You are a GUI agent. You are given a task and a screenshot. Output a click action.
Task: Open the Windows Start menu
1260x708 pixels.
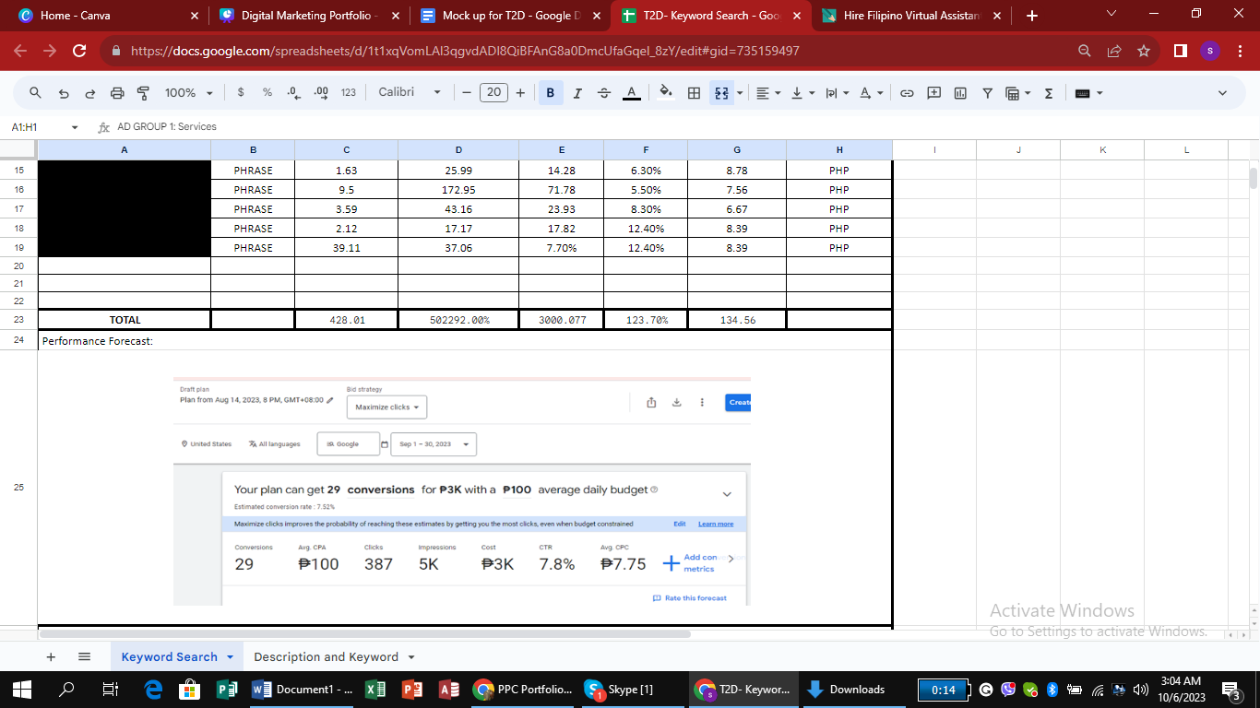click(x=22, y=690)
